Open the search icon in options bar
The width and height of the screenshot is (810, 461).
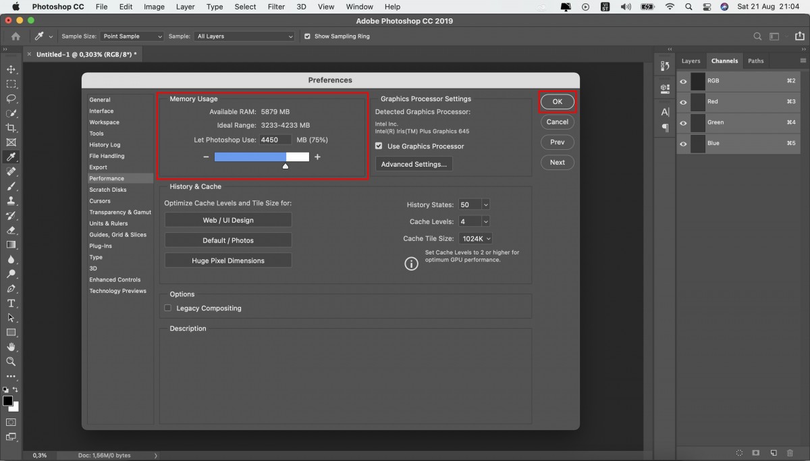(758, 36)
